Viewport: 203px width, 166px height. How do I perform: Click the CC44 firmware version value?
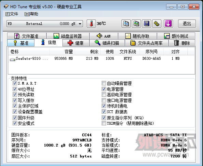pos(87,135)
